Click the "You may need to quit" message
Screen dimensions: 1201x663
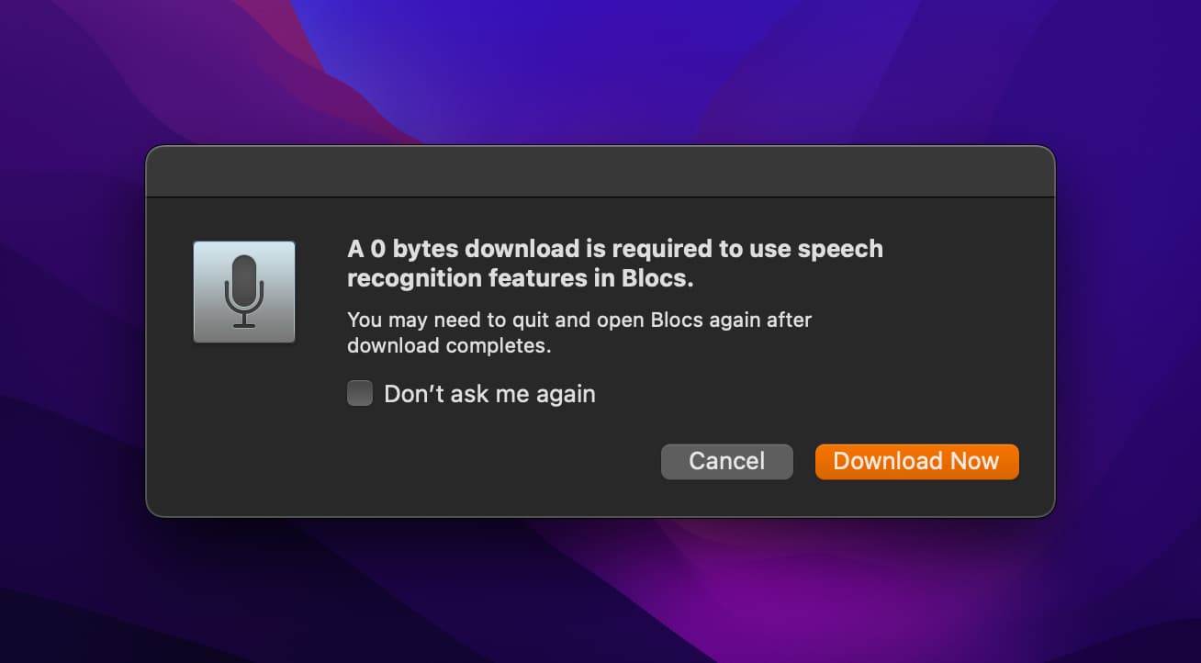578,320
